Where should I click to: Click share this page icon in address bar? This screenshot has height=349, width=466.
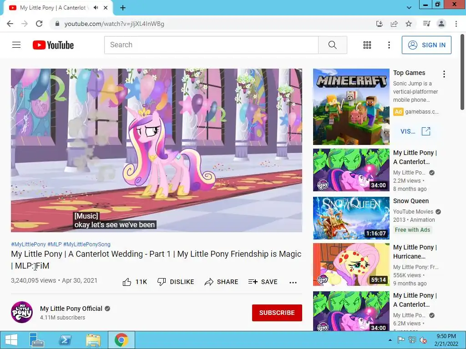click(x=394, y=24)
